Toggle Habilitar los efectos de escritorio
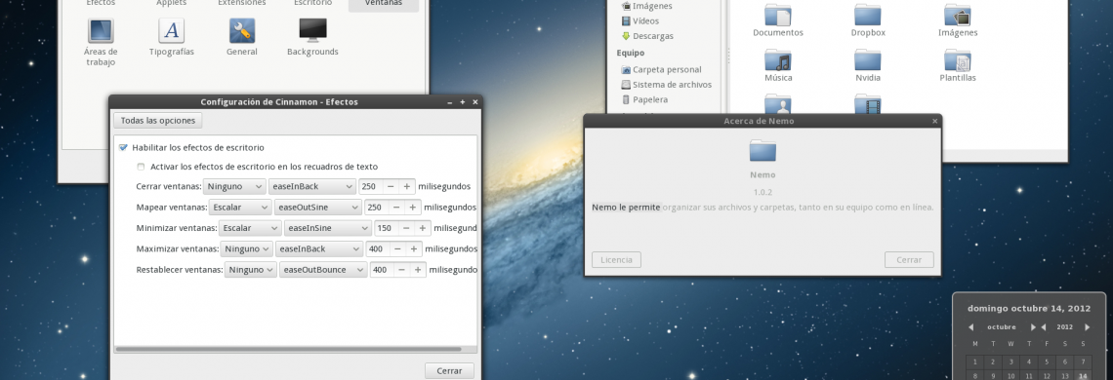Image resolution: width=1113 pixels, height=380 pixels. pos(124,147)
